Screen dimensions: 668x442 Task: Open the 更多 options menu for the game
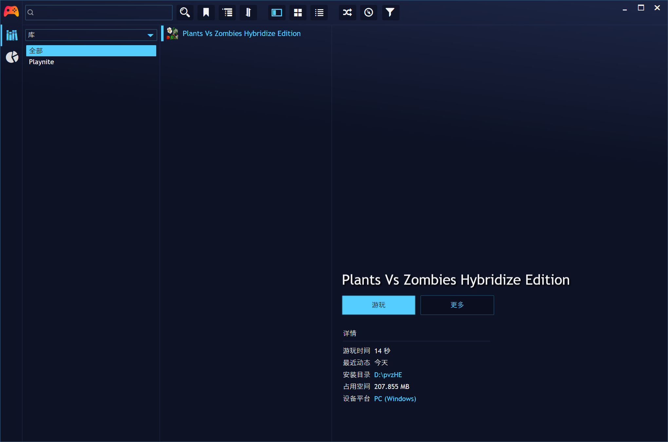[x=457, y=305]
